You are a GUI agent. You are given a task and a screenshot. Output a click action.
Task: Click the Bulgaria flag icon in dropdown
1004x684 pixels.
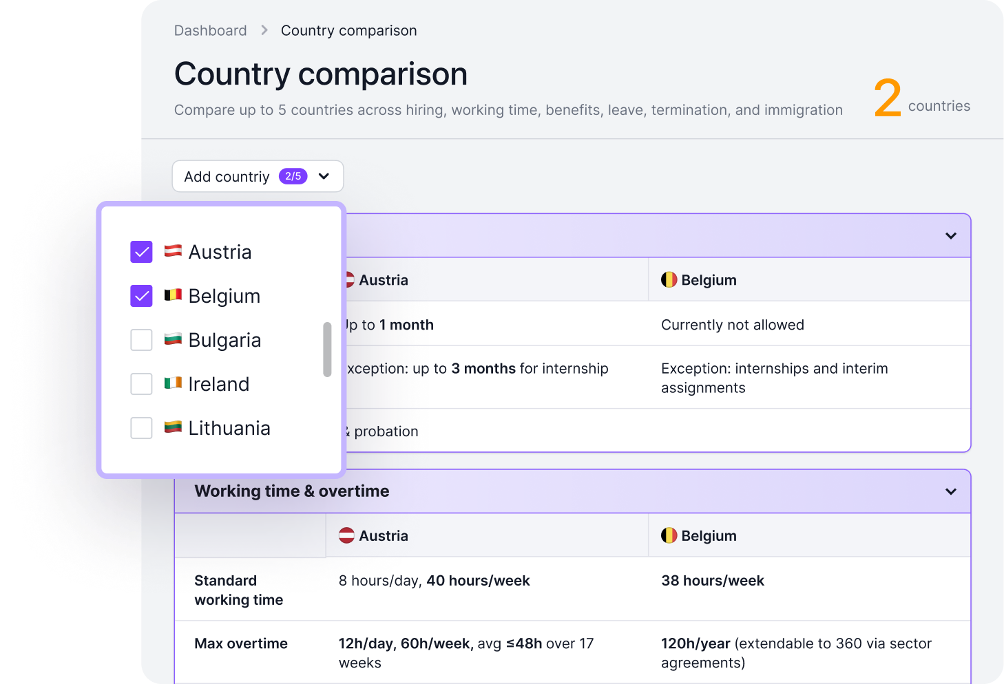coord(173,339)
